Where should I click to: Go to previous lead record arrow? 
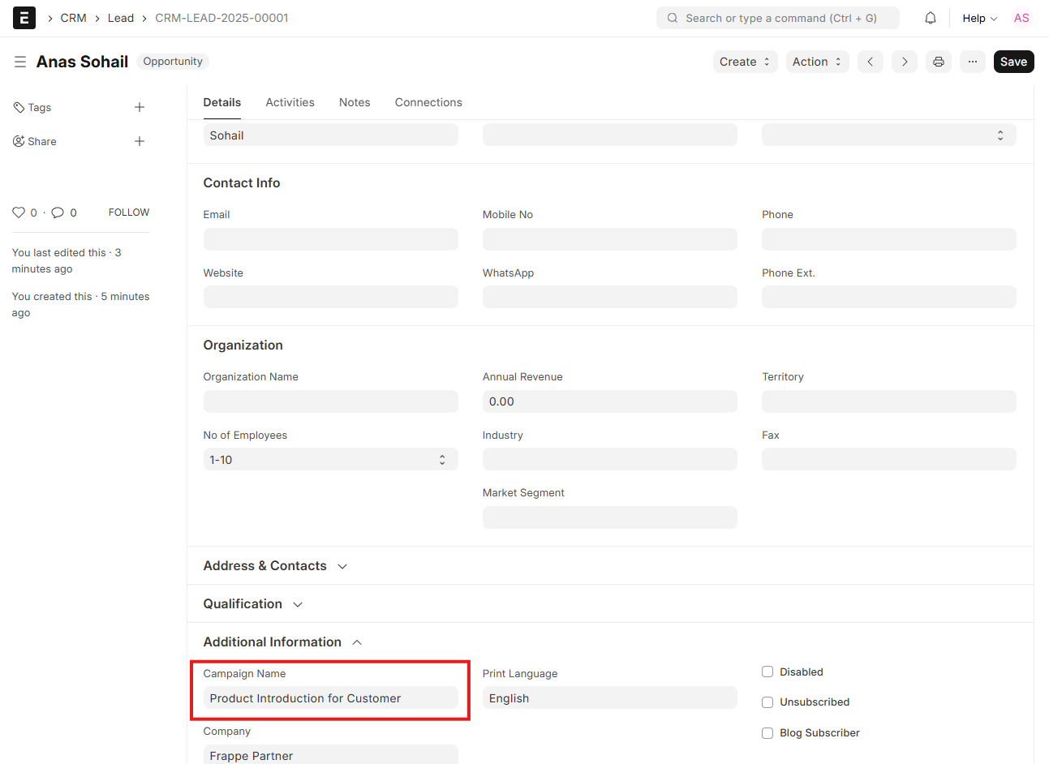click(870, 62)
